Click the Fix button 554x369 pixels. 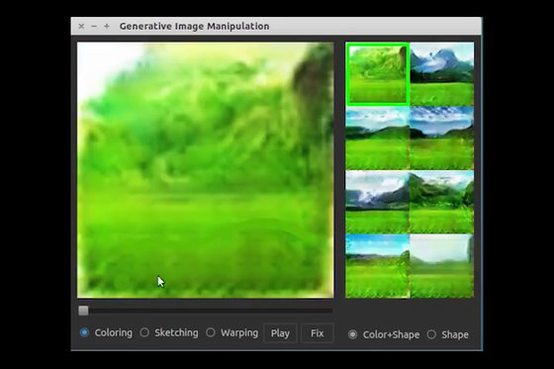pyautogui.click(x=317, y=333)
